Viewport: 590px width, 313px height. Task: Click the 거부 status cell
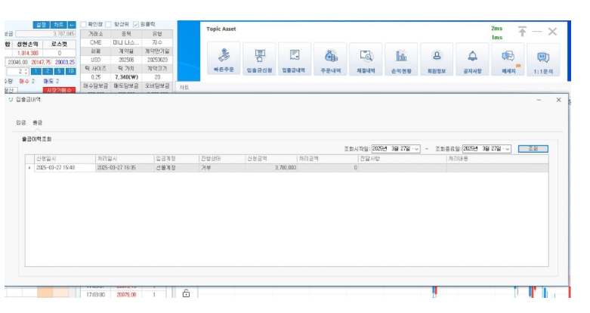point(222,168)
